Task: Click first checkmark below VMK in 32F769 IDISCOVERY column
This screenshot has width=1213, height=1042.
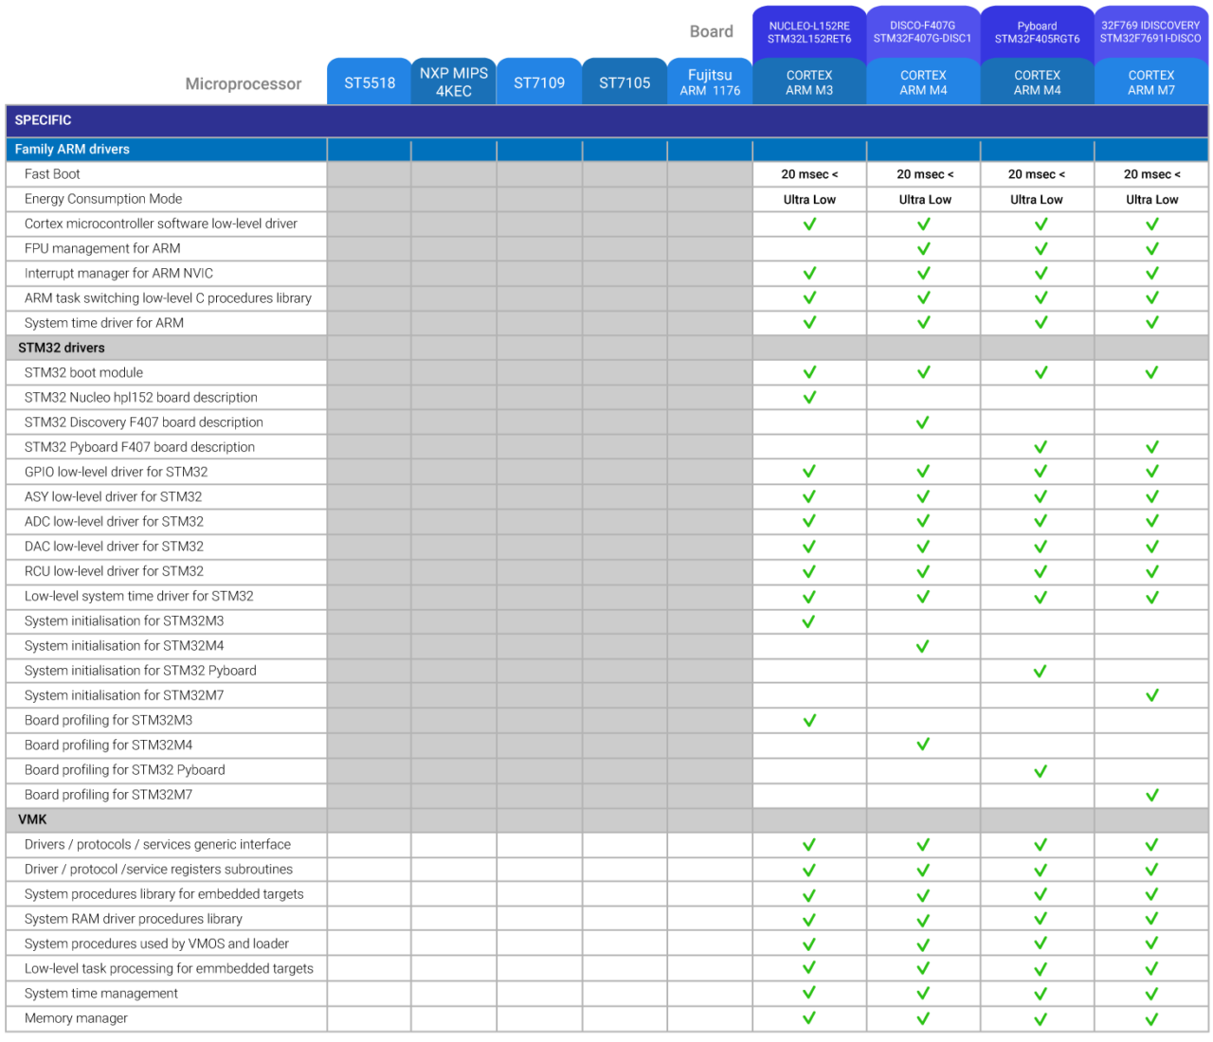Action: click(1151, 845)
